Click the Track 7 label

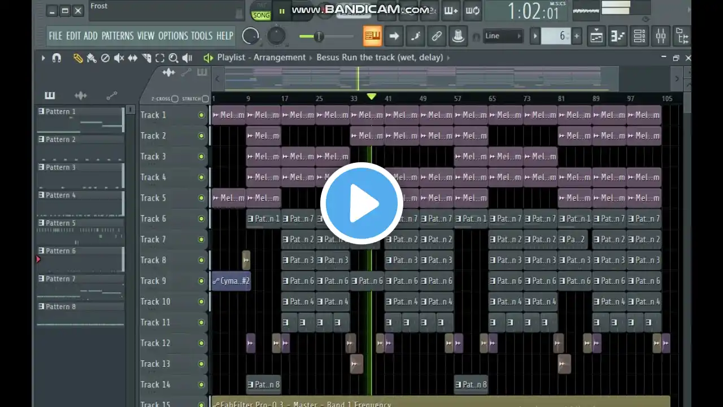[154, 240]
